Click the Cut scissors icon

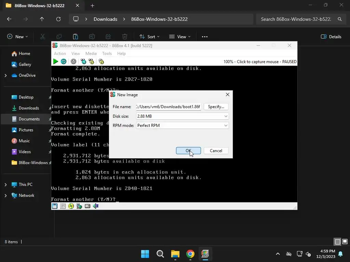coord(42,37)
